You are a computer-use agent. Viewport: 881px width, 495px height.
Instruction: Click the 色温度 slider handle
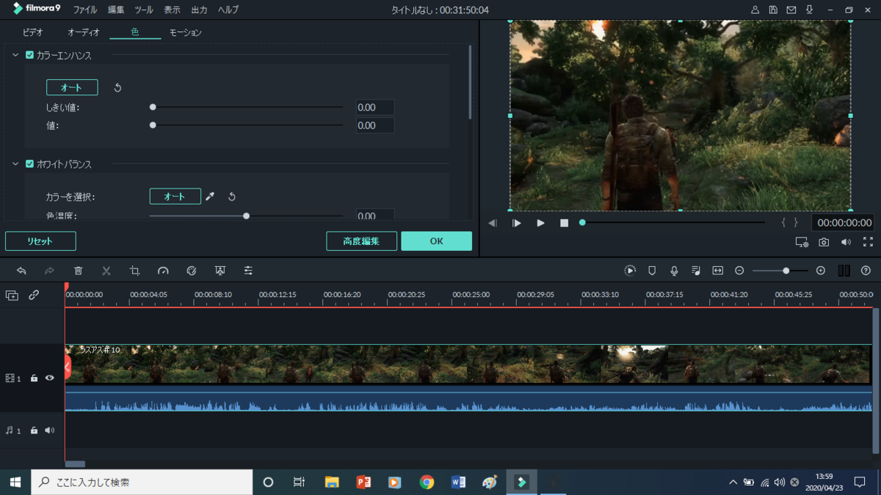coord(246,216)
